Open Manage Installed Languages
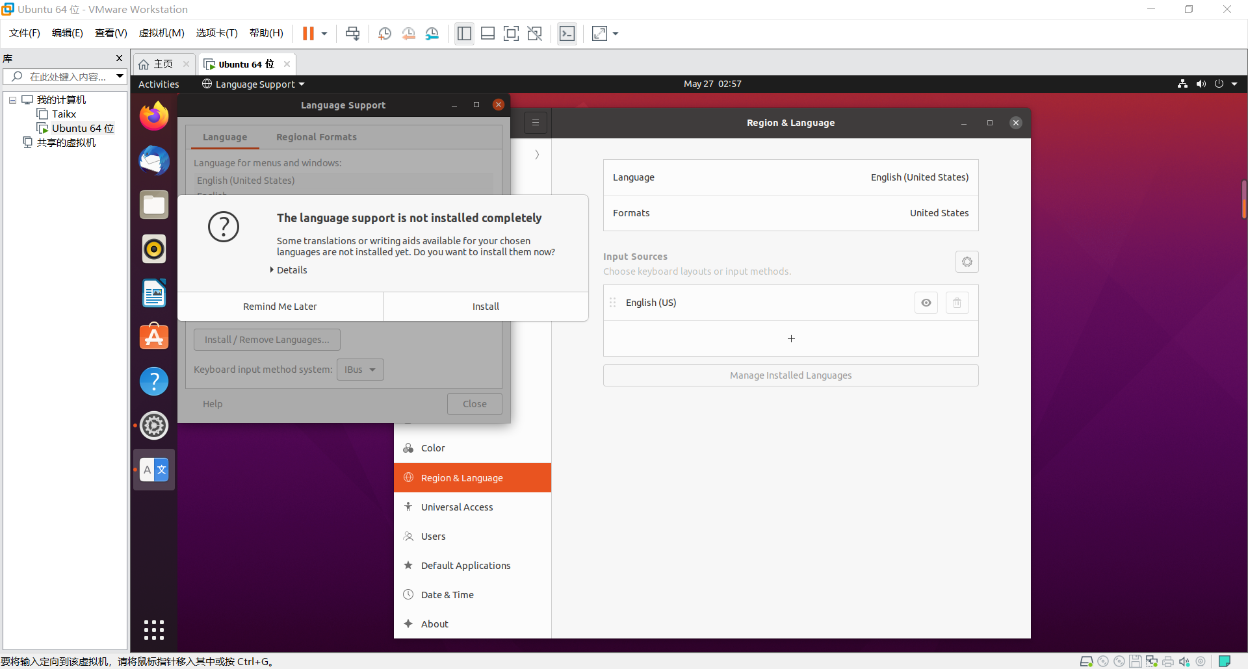 tap(790, 375)
